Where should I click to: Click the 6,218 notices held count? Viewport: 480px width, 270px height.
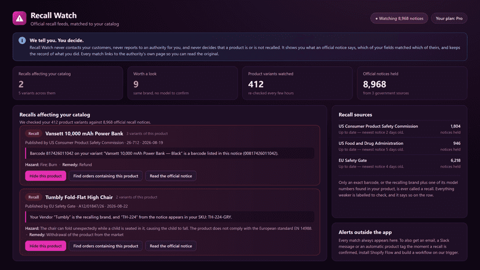(x=455, y=160)
